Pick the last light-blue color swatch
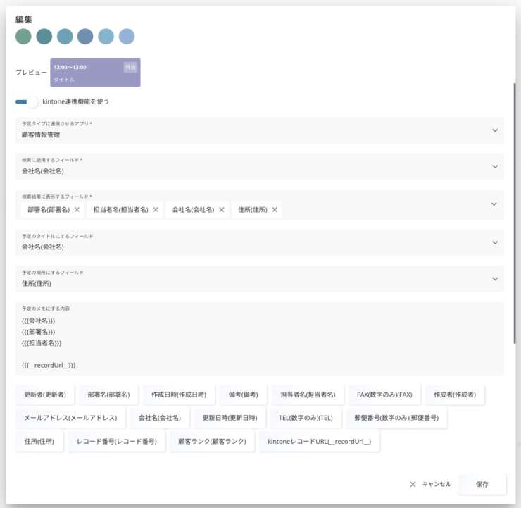This screenshot has height=508, width=521. coord(127,37)
